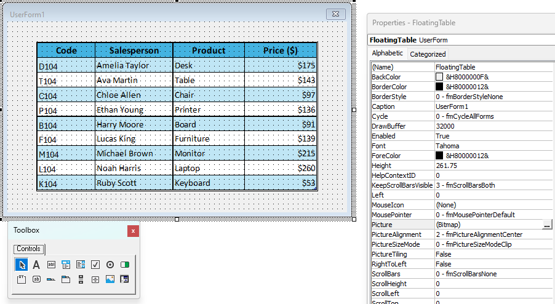Viewport: 555px width, 304px height.
Task: Click the DrawBuffer value 32000
Action: [x=495, y=126]
